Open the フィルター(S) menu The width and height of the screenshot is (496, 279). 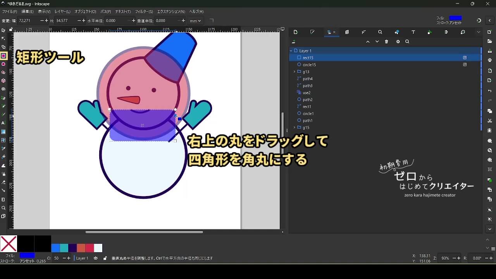pos(144,12)
